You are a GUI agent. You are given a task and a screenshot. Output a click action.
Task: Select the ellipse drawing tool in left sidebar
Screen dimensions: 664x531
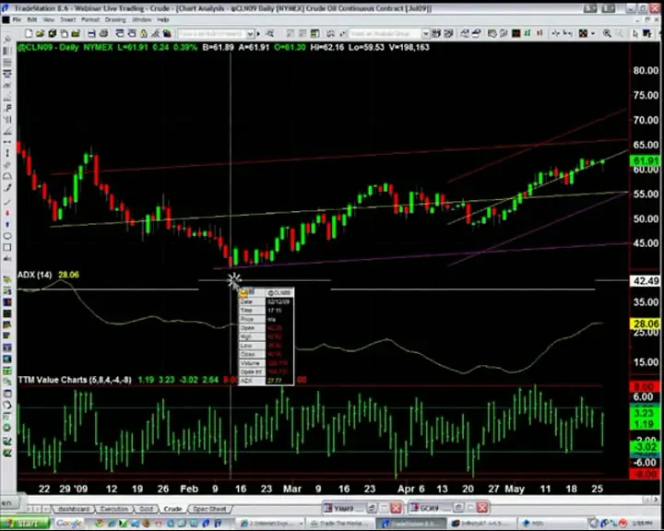7,236
